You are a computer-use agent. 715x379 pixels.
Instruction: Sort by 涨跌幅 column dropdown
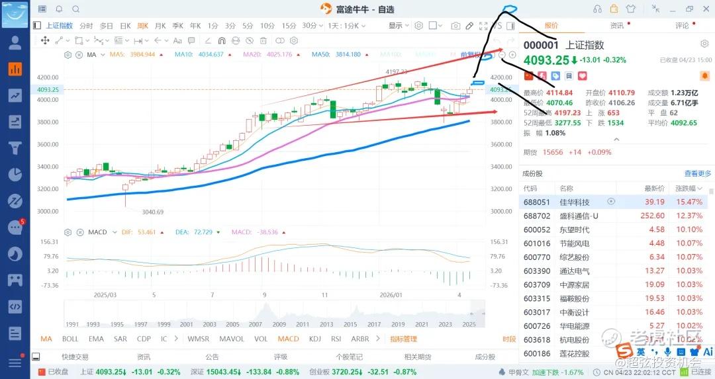coord(689,188)
